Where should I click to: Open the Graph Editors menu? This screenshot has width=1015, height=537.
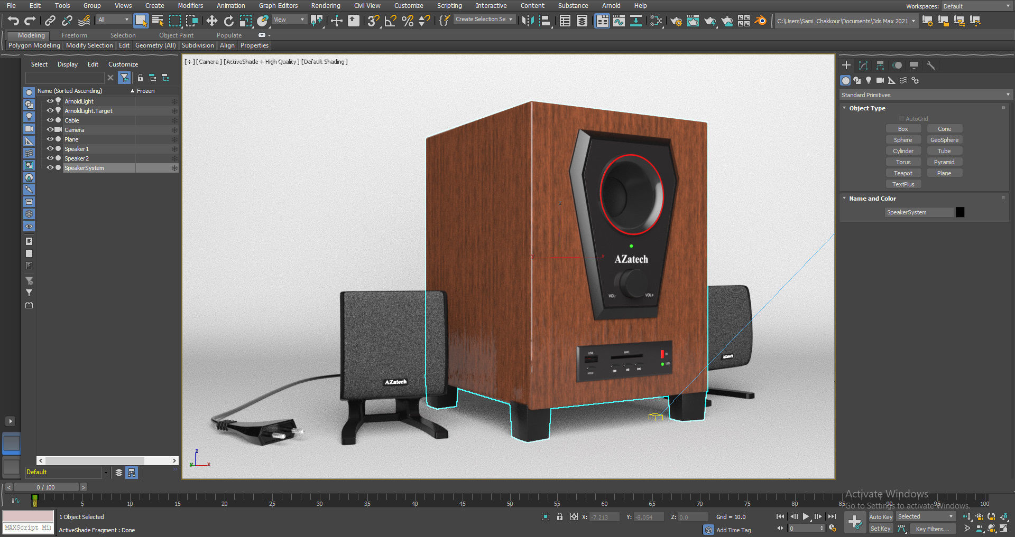pos(278,6)
